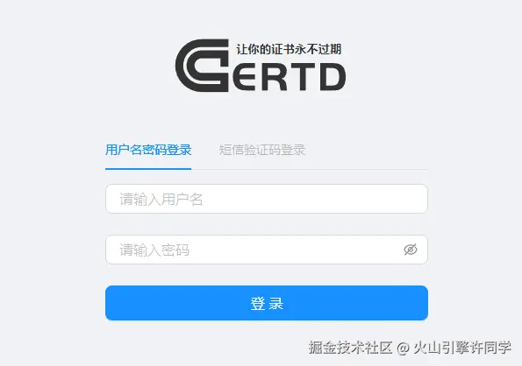Click the 登 character on the login button

click(257, 304)
